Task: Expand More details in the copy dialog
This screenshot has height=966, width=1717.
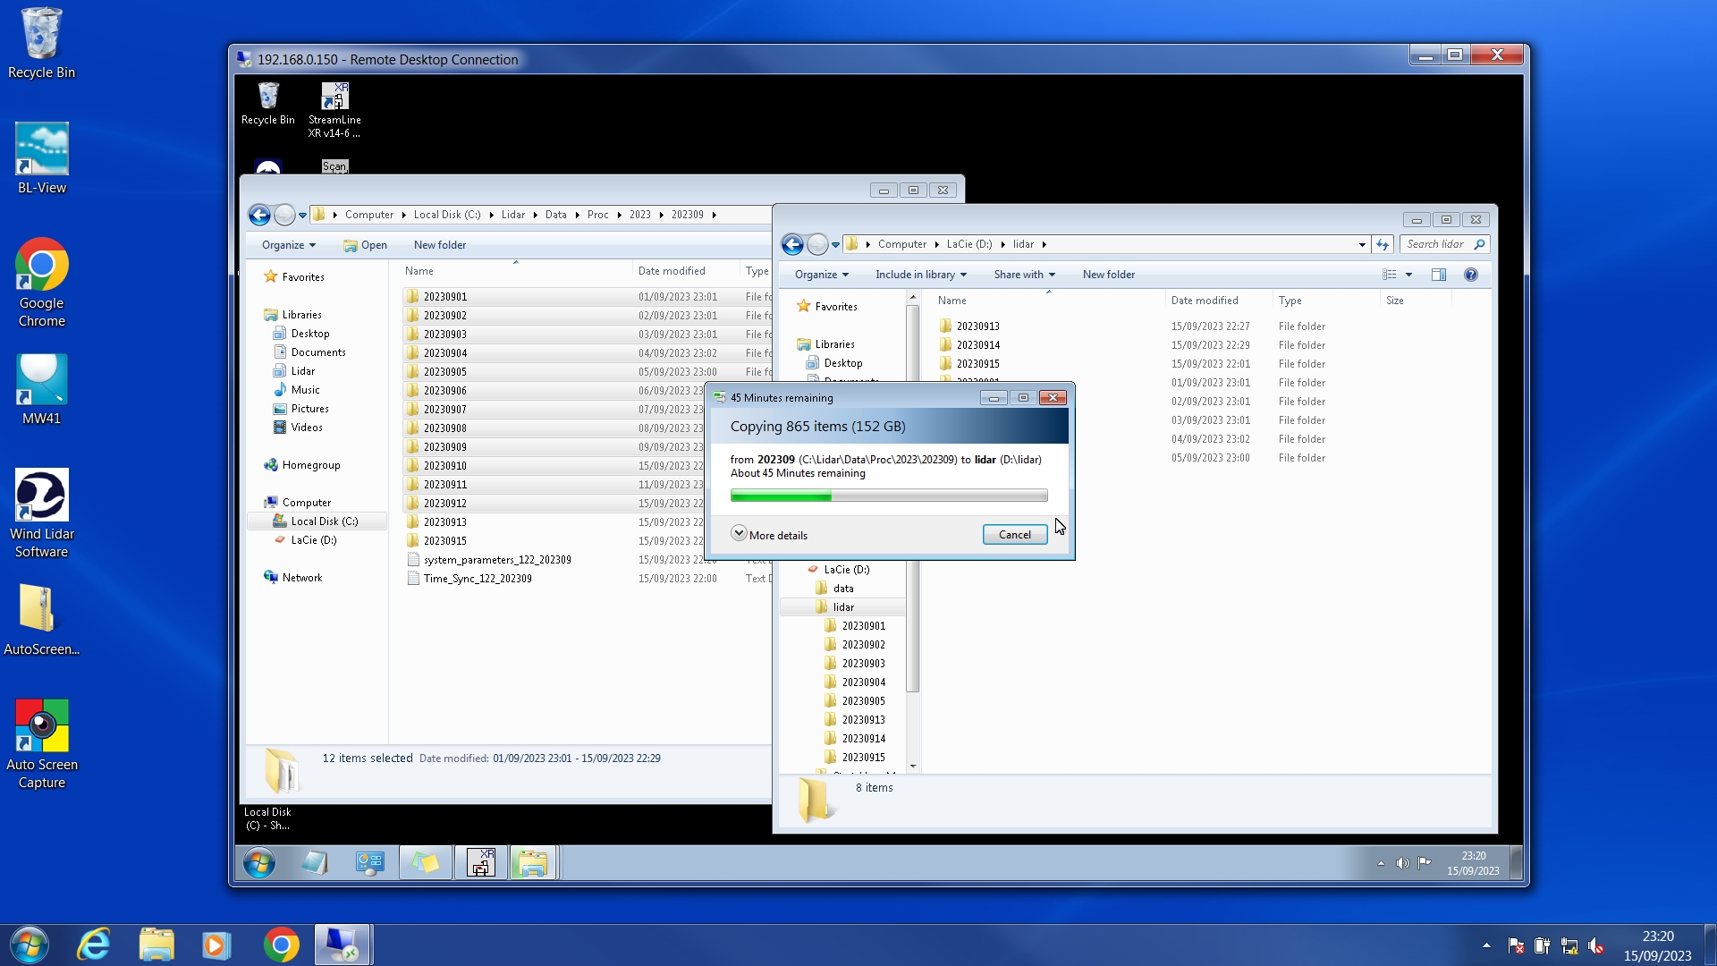Action: click(x=769, y=535)
